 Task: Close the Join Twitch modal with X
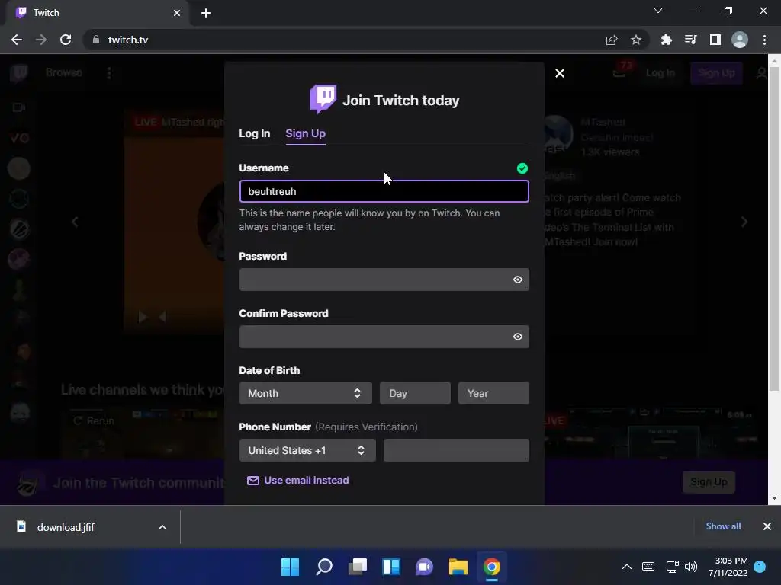pos(559,73)
